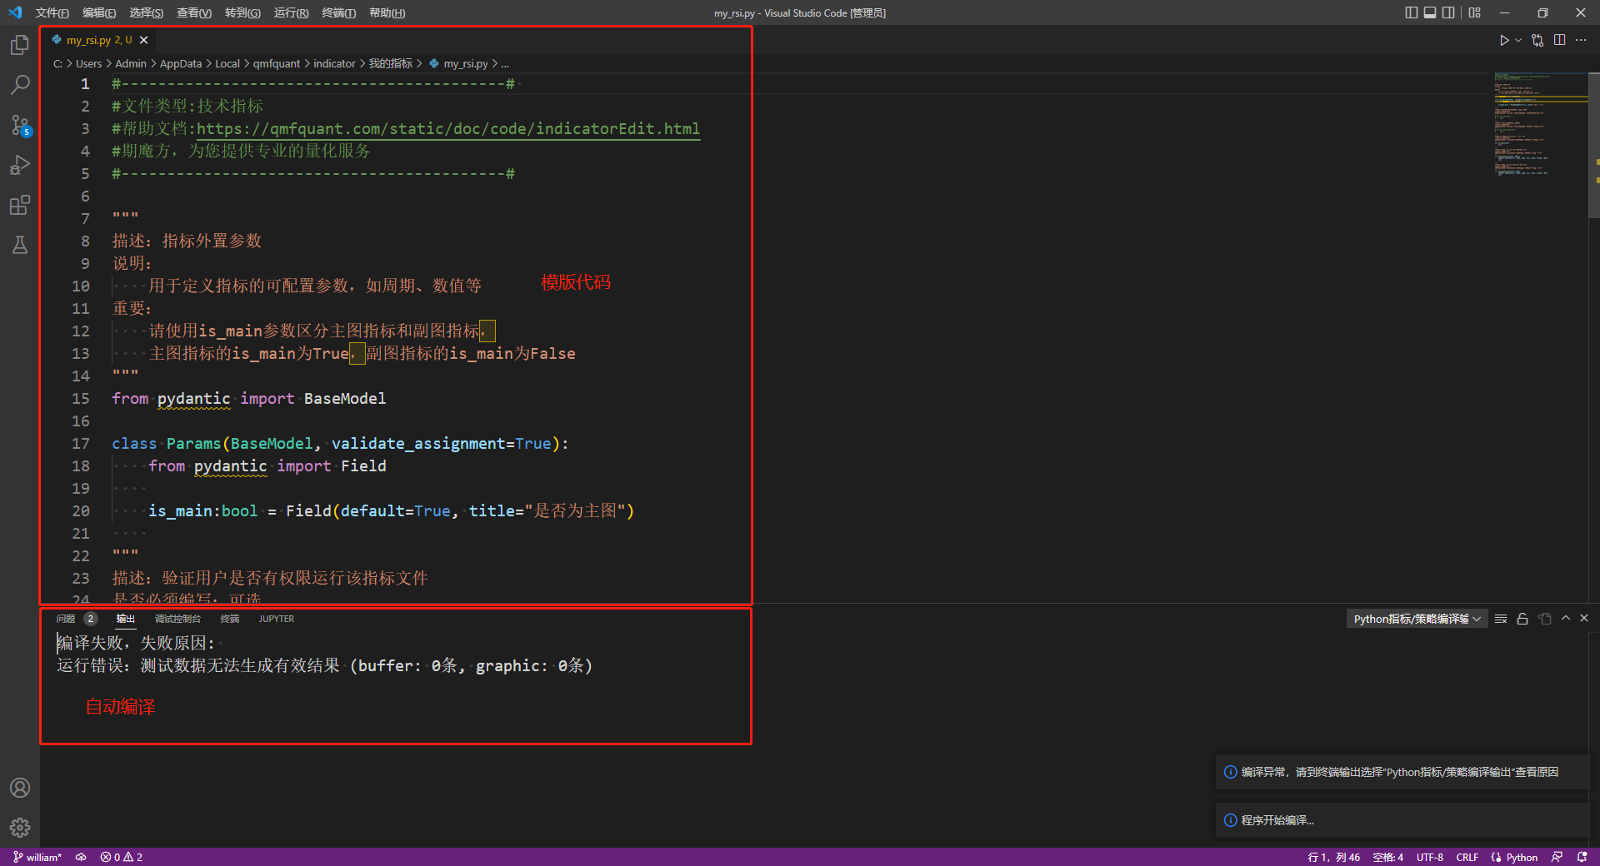Viewport: 1600px width, 866px height.
Task: Click 行 1, 列 46 cursor position
Action: click(1333, 857)
